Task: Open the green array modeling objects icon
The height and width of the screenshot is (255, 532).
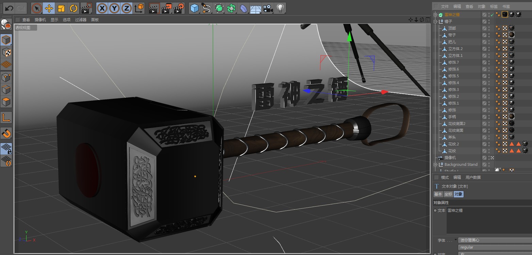Action: [231, 8]
